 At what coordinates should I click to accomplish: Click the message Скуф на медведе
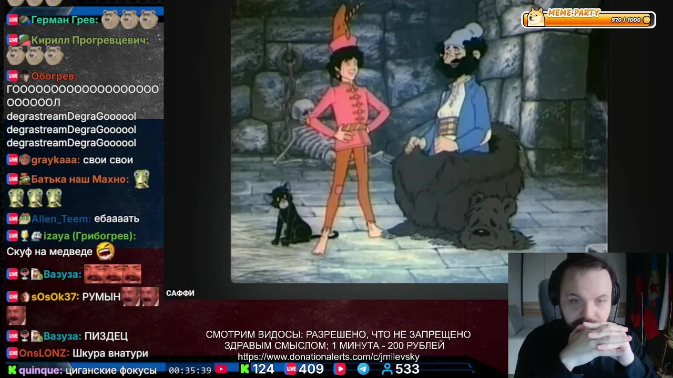(x=49, y=251)
